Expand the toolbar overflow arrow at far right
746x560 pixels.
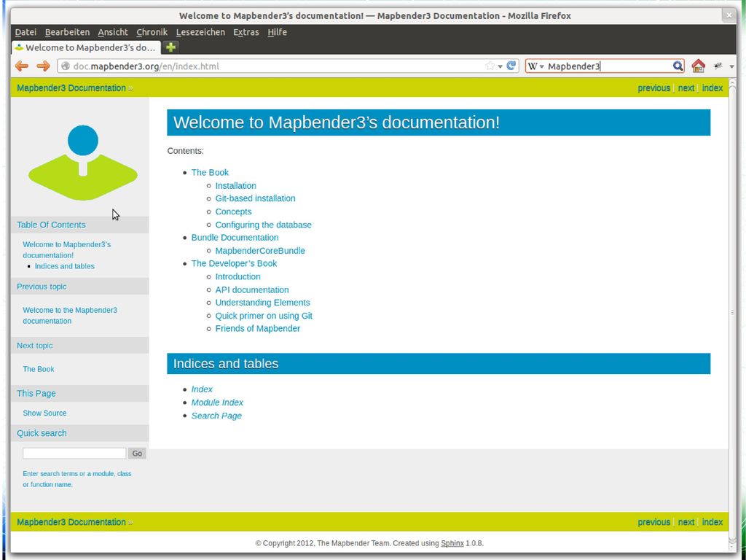[731, 66]
